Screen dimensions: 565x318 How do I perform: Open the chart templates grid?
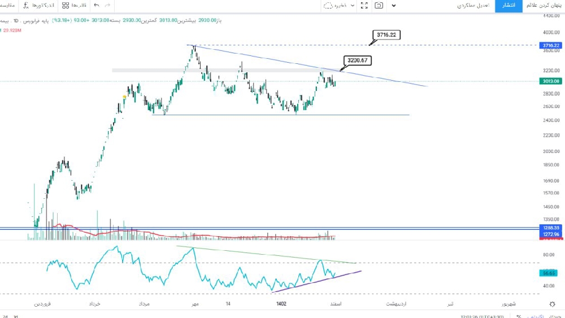coord(74,6)
